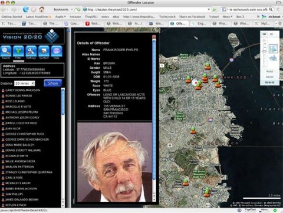Reload the page with the refresh icon
The height and width of the screenshot is (213, 283).
click(x=25, y=9)
